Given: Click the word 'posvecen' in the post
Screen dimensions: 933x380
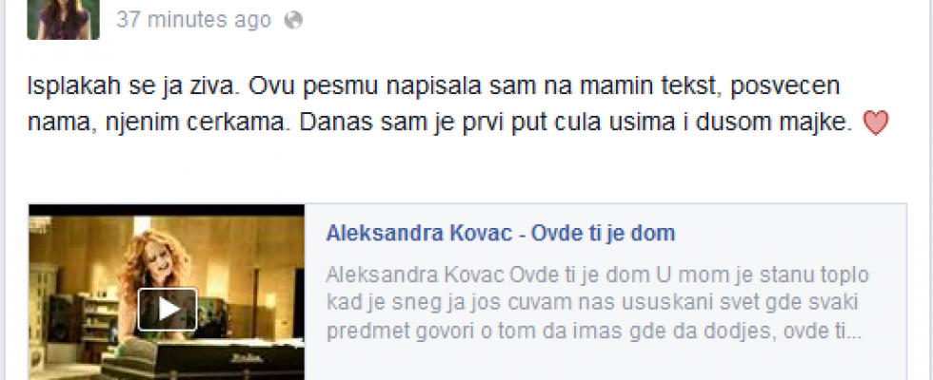Looking at the screenshot, I should [x=784, y=86].
